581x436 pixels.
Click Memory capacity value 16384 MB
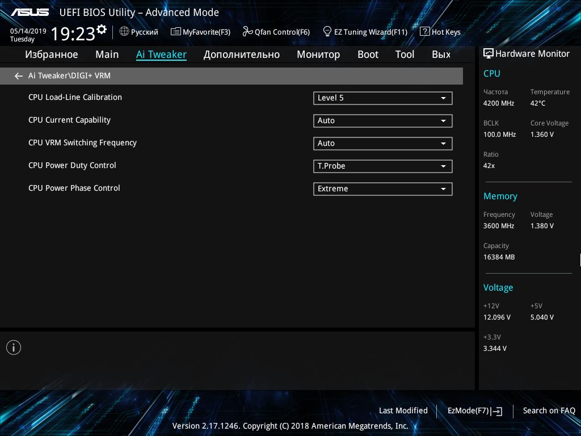(499, 257)
